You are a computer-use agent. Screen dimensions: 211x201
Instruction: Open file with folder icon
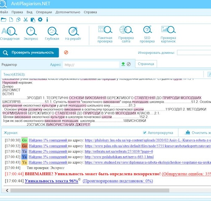click(x=3, y=20)
